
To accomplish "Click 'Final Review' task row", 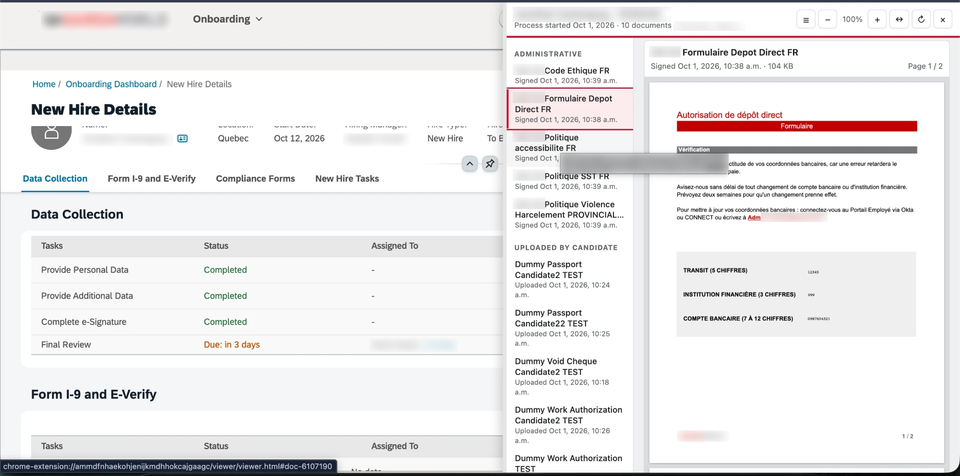I will pyautogui.click(x=267, y=345).
